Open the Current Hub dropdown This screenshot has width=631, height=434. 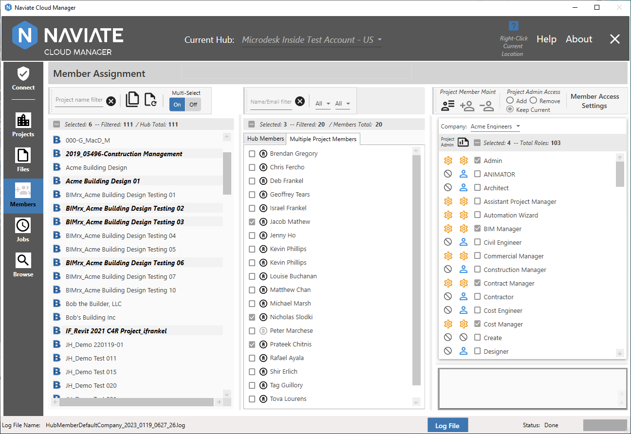(x=312, y=40)
